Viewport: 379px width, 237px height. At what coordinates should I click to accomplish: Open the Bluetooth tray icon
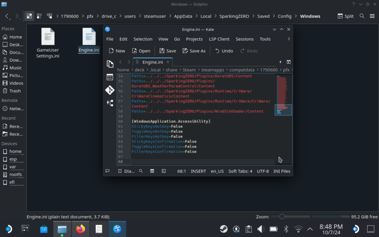tap(286, 229)
